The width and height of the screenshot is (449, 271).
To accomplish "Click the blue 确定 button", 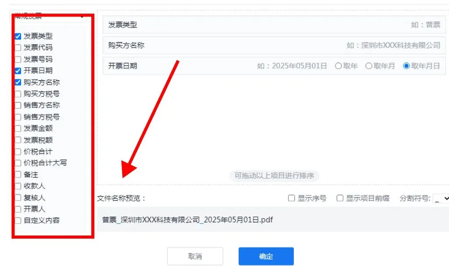I will click(x=266, y=256).
